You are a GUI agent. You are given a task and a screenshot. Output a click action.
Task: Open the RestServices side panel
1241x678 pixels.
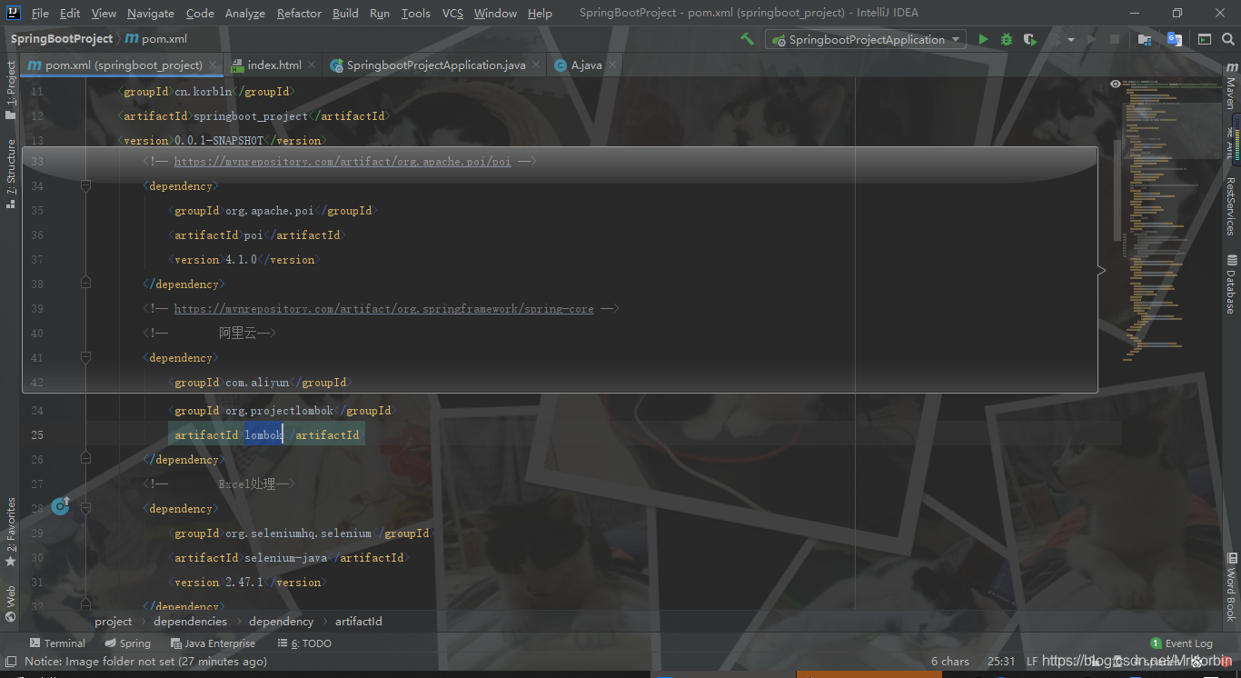pyautogui.click(x=1231, y=205)
